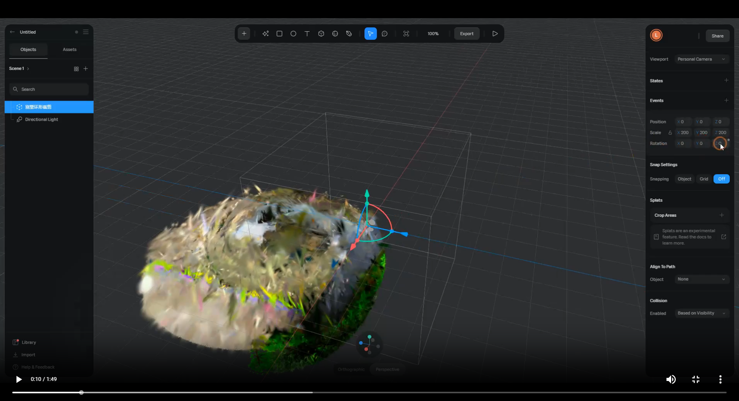Open the Viewport Personal Camera dropdown
Viewport: 739px width, 401px height.
tap(702, 59)
